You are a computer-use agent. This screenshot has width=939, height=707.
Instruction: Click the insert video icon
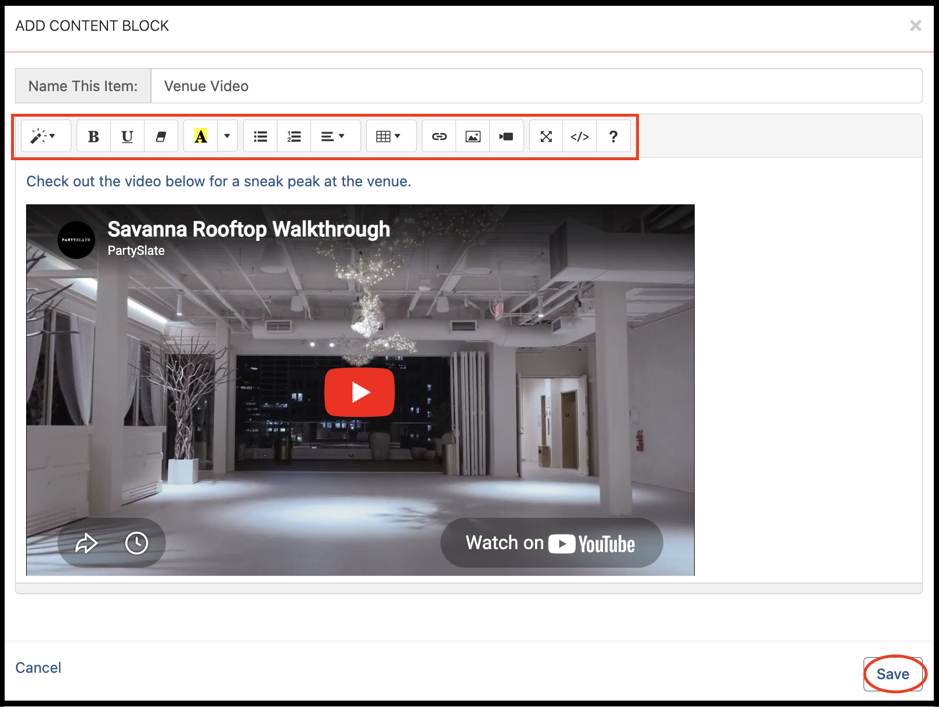[507, 136]
